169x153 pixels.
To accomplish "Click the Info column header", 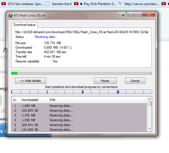I will (x=97, y=100).
